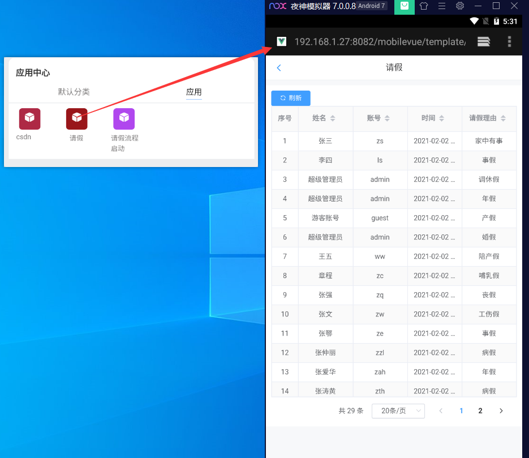Go to page 2 of results
The image size is (529, 458).
pos(480,411)
